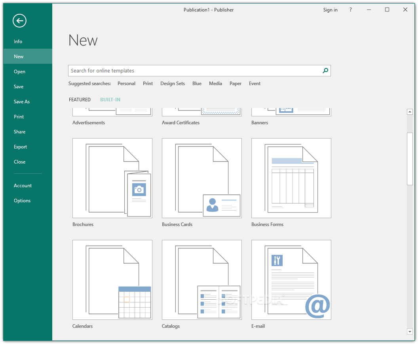Click the vertical scrollbar thumb
This screenshot has width=418, height=344.
pyautogui.click(x=410, y=159)
